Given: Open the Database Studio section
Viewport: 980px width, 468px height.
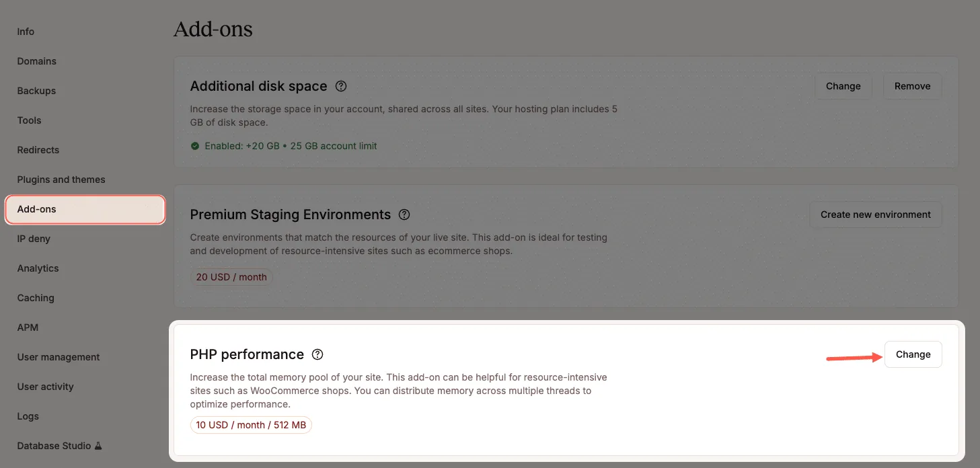Looking at the screenshot, I should tap(54, 445).
